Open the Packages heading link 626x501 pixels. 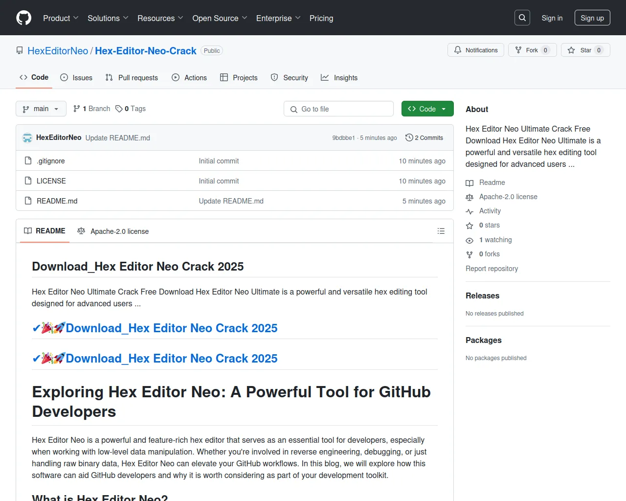click(484, 340)
